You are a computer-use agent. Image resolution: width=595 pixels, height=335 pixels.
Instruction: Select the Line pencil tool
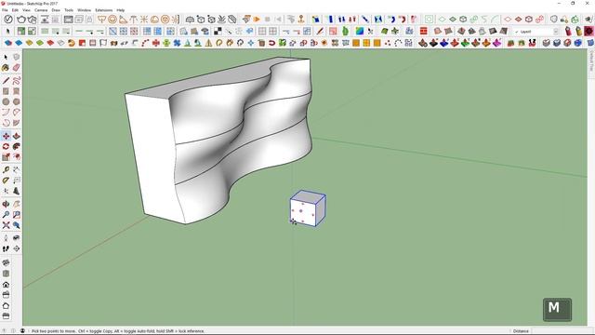pos(6,81)
